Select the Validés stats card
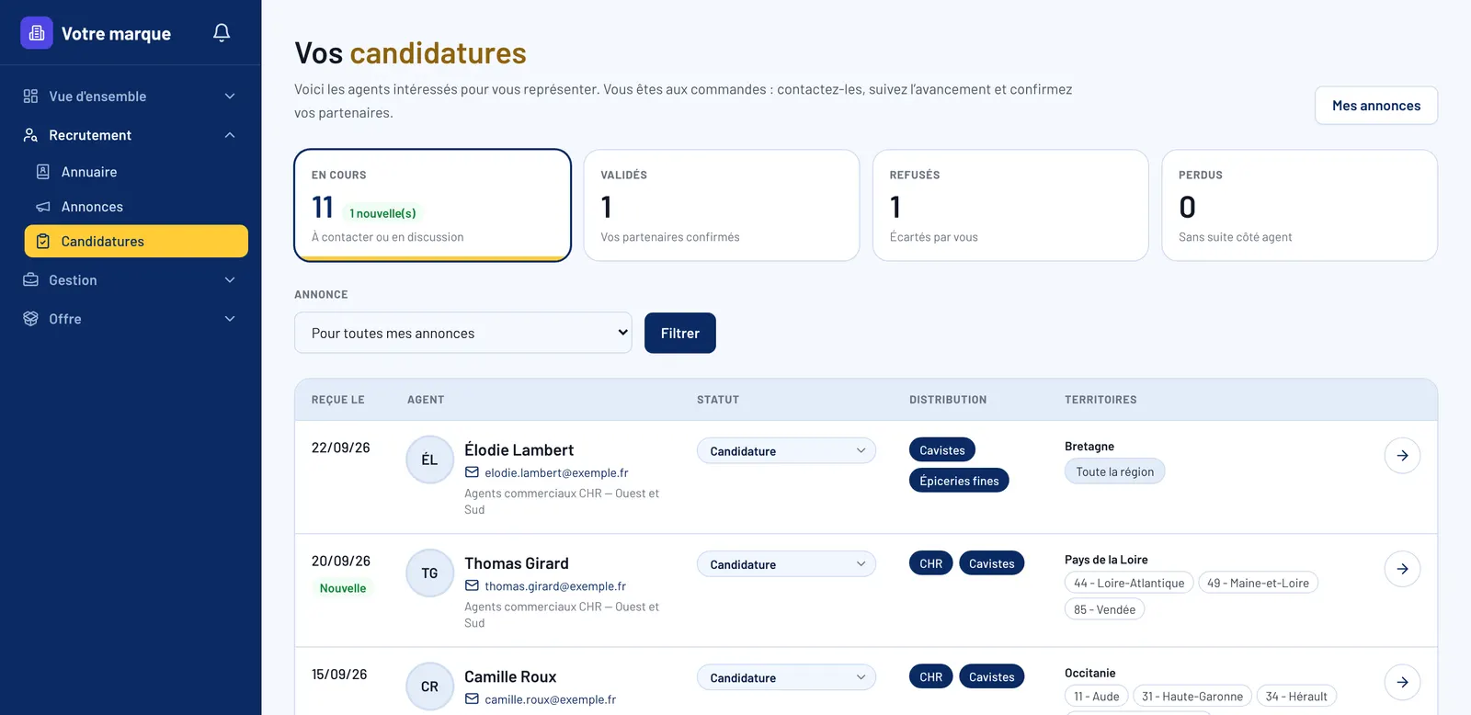Screen dimensions: 1471x715 click(722, 206)
